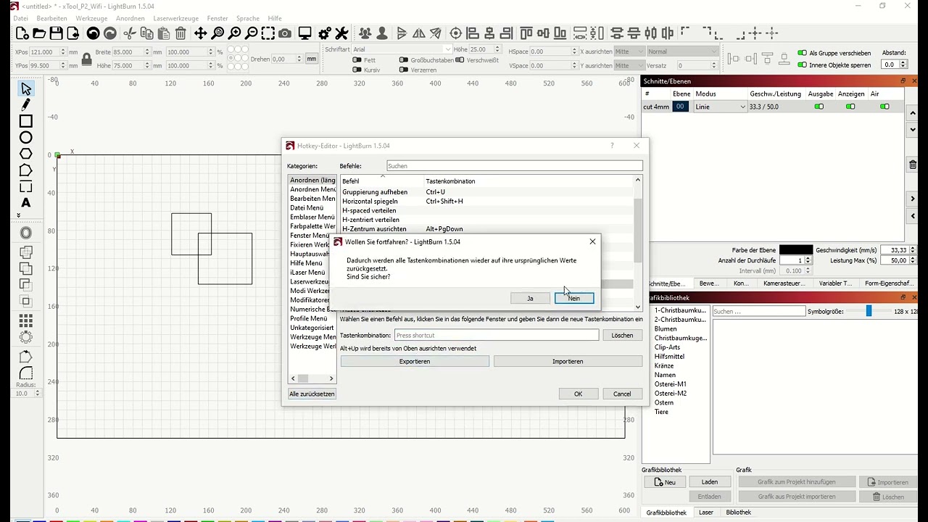Click the 00 layer color cell
The height and width of the screenshot is (522, 928).
click(680, 107)
